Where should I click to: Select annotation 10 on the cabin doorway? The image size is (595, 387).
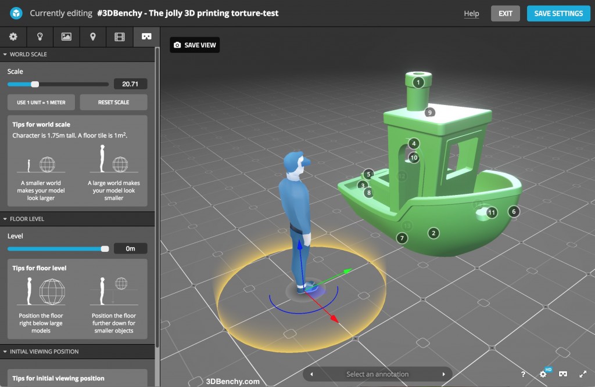pos(414,157)
